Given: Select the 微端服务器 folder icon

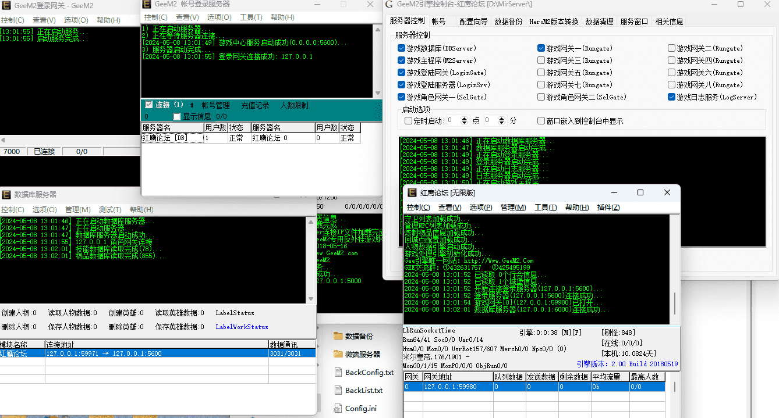Looking at the screenshot, I should coord(338,354).
